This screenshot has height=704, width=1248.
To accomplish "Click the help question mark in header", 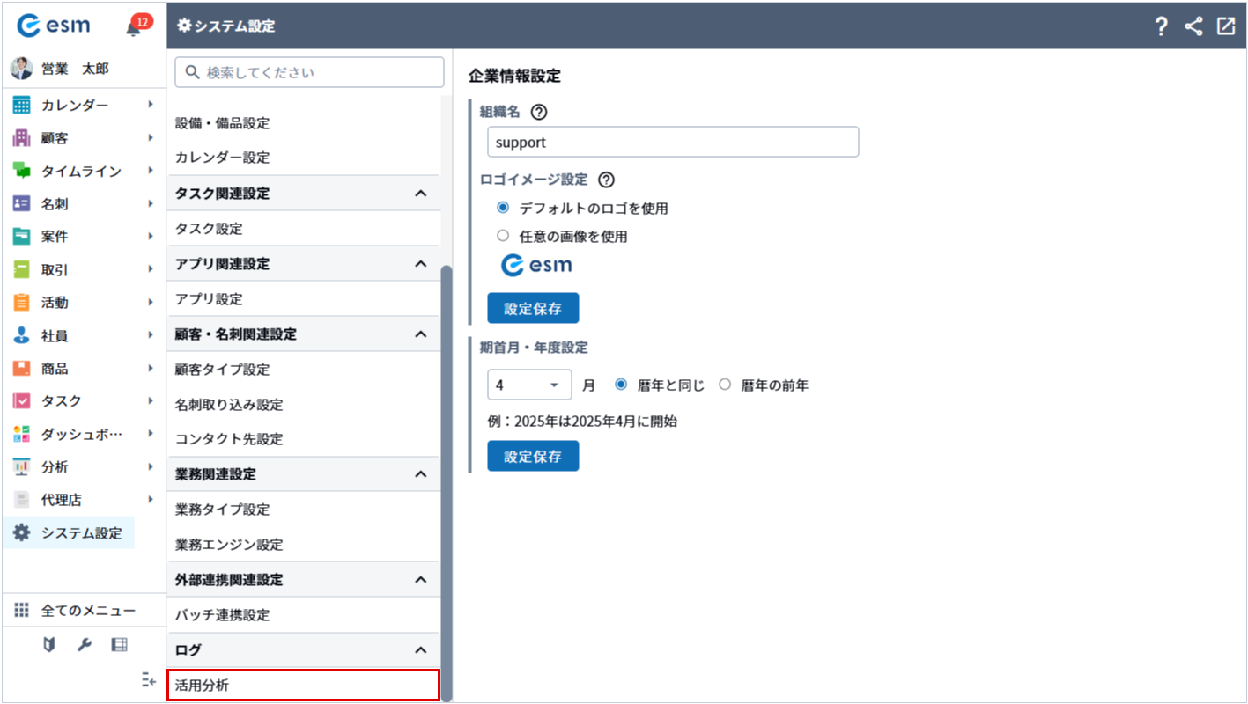I will click(1161, 26).
